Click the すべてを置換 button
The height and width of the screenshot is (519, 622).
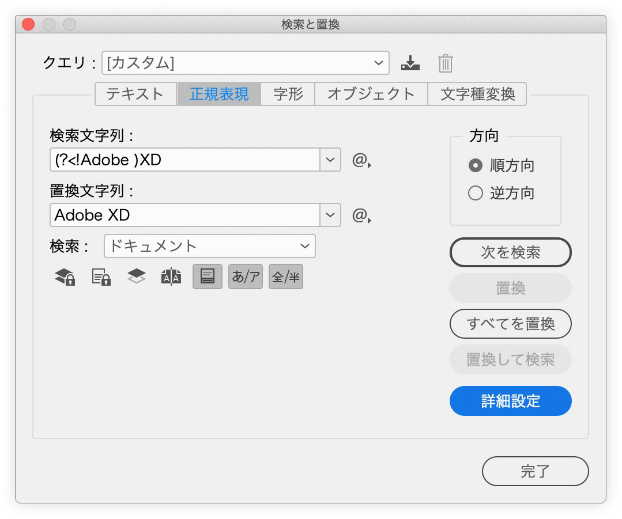coord(511,324)
